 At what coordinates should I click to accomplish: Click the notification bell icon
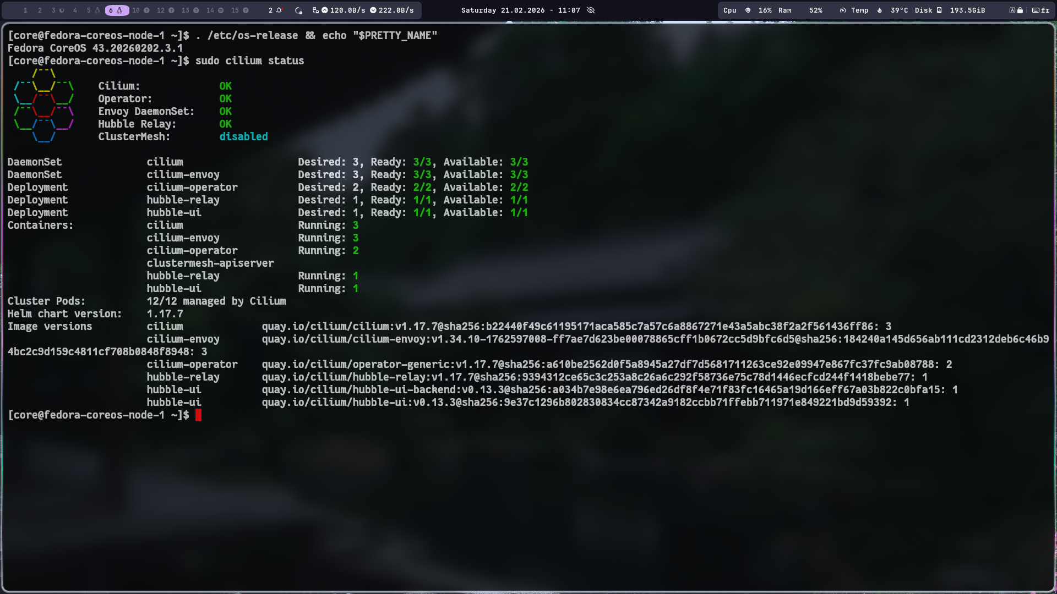279,10
